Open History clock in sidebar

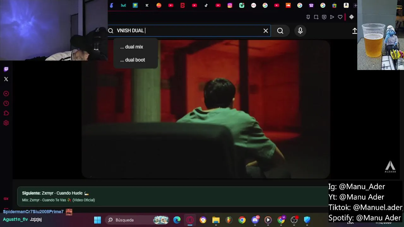tap(6, 103)
